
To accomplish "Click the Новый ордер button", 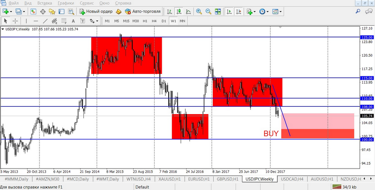I will (x=96, y=11).
